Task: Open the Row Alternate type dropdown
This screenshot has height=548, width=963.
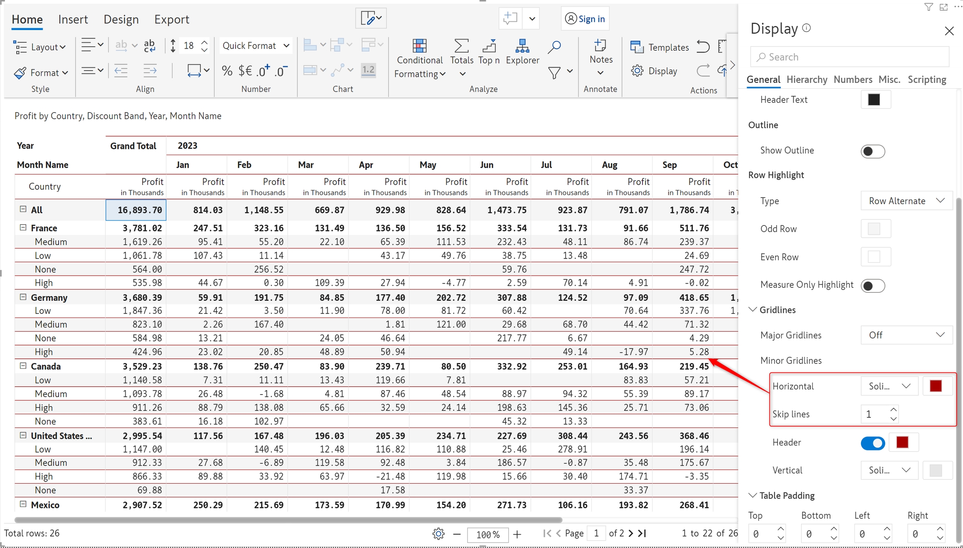Action: click(x=906, y=201)
